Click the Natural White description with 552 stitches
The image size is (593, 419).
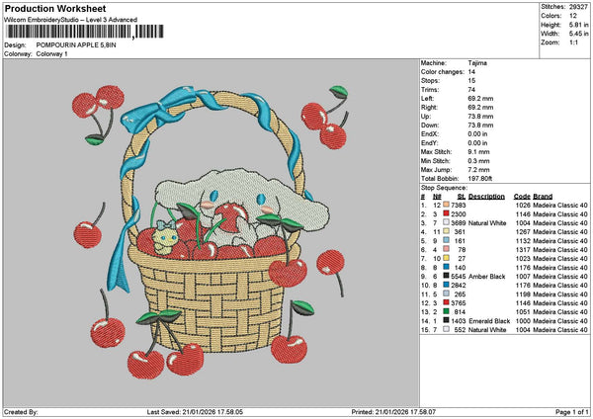tap(487, 330)
